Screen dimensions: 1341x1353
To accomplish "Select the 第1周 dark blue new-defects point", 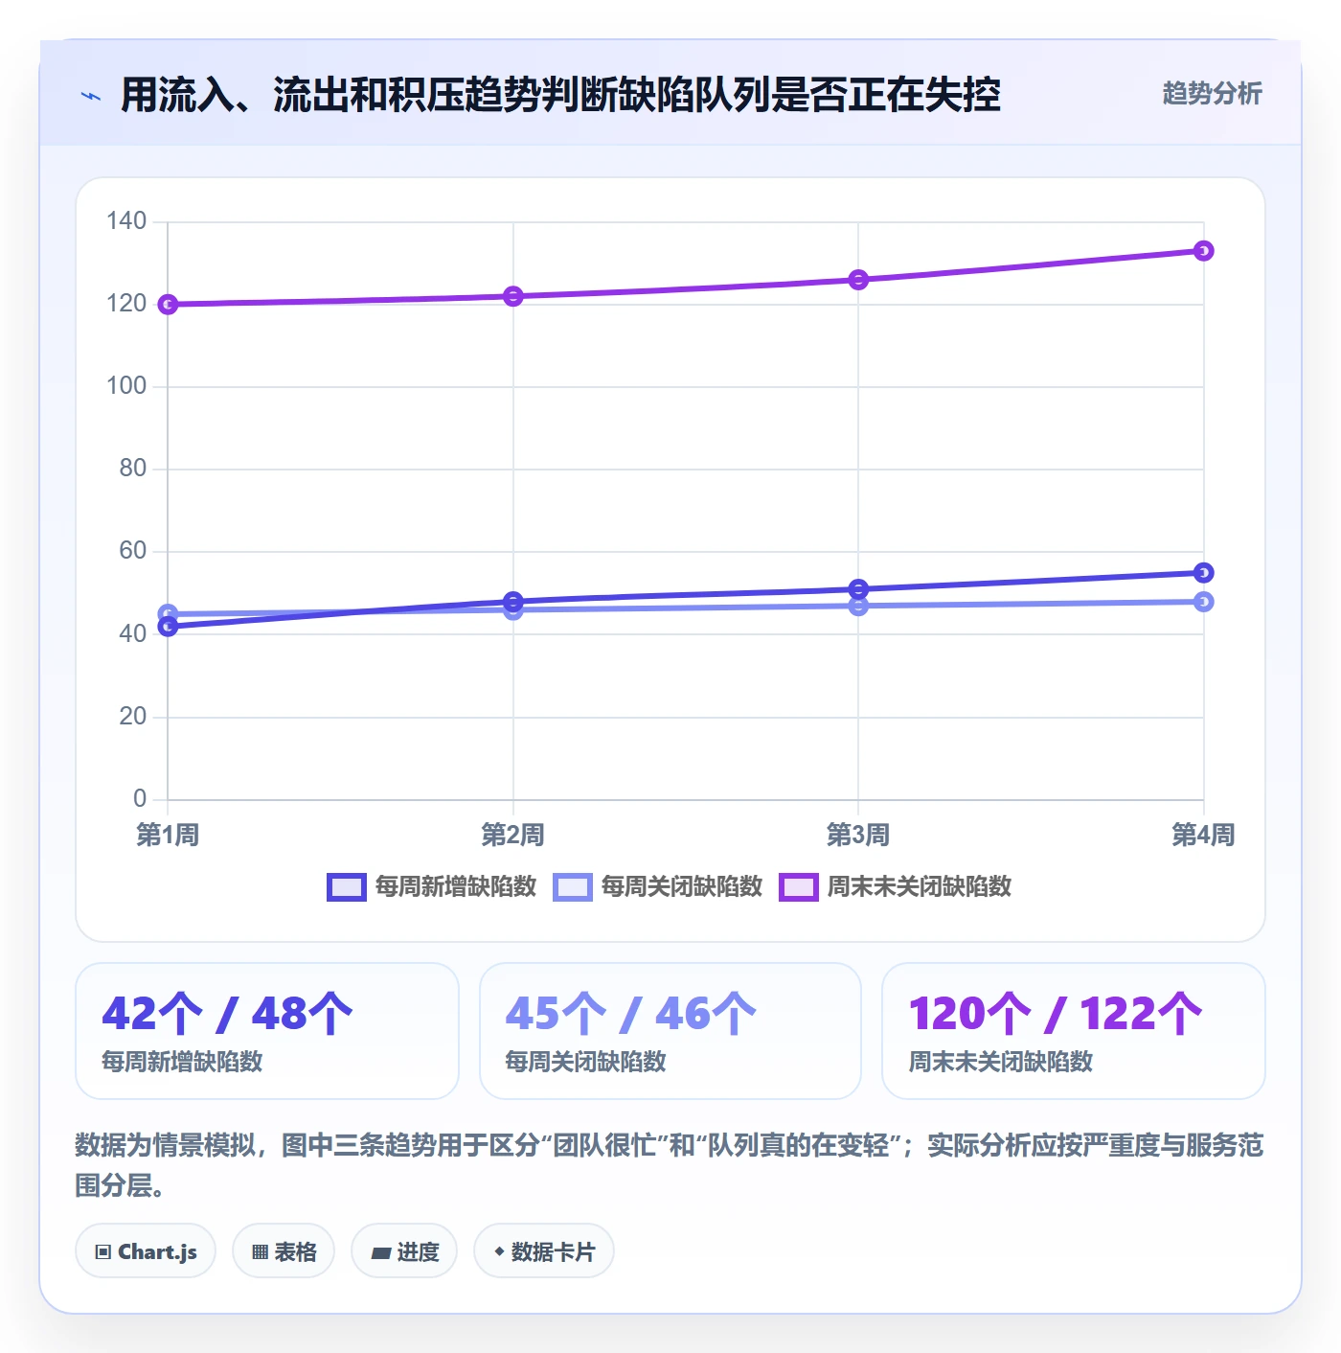I will (x=168, y=627).
